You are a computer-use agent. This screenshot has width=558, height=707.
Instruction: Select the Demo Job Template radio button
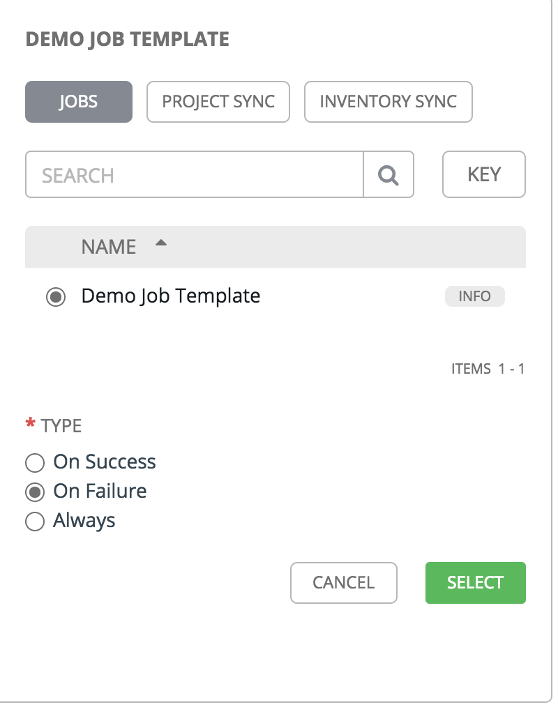coord(56,297)
